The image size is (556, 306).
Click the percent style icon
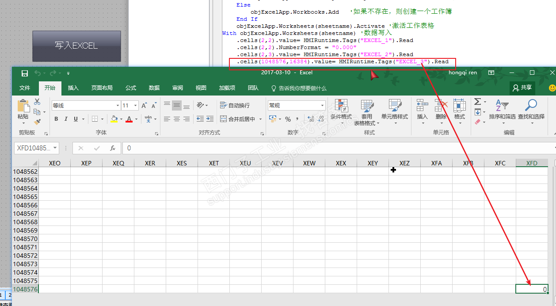tap(288, 119)
